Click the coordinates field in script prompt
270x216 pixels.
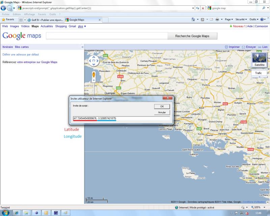point(121,118)
